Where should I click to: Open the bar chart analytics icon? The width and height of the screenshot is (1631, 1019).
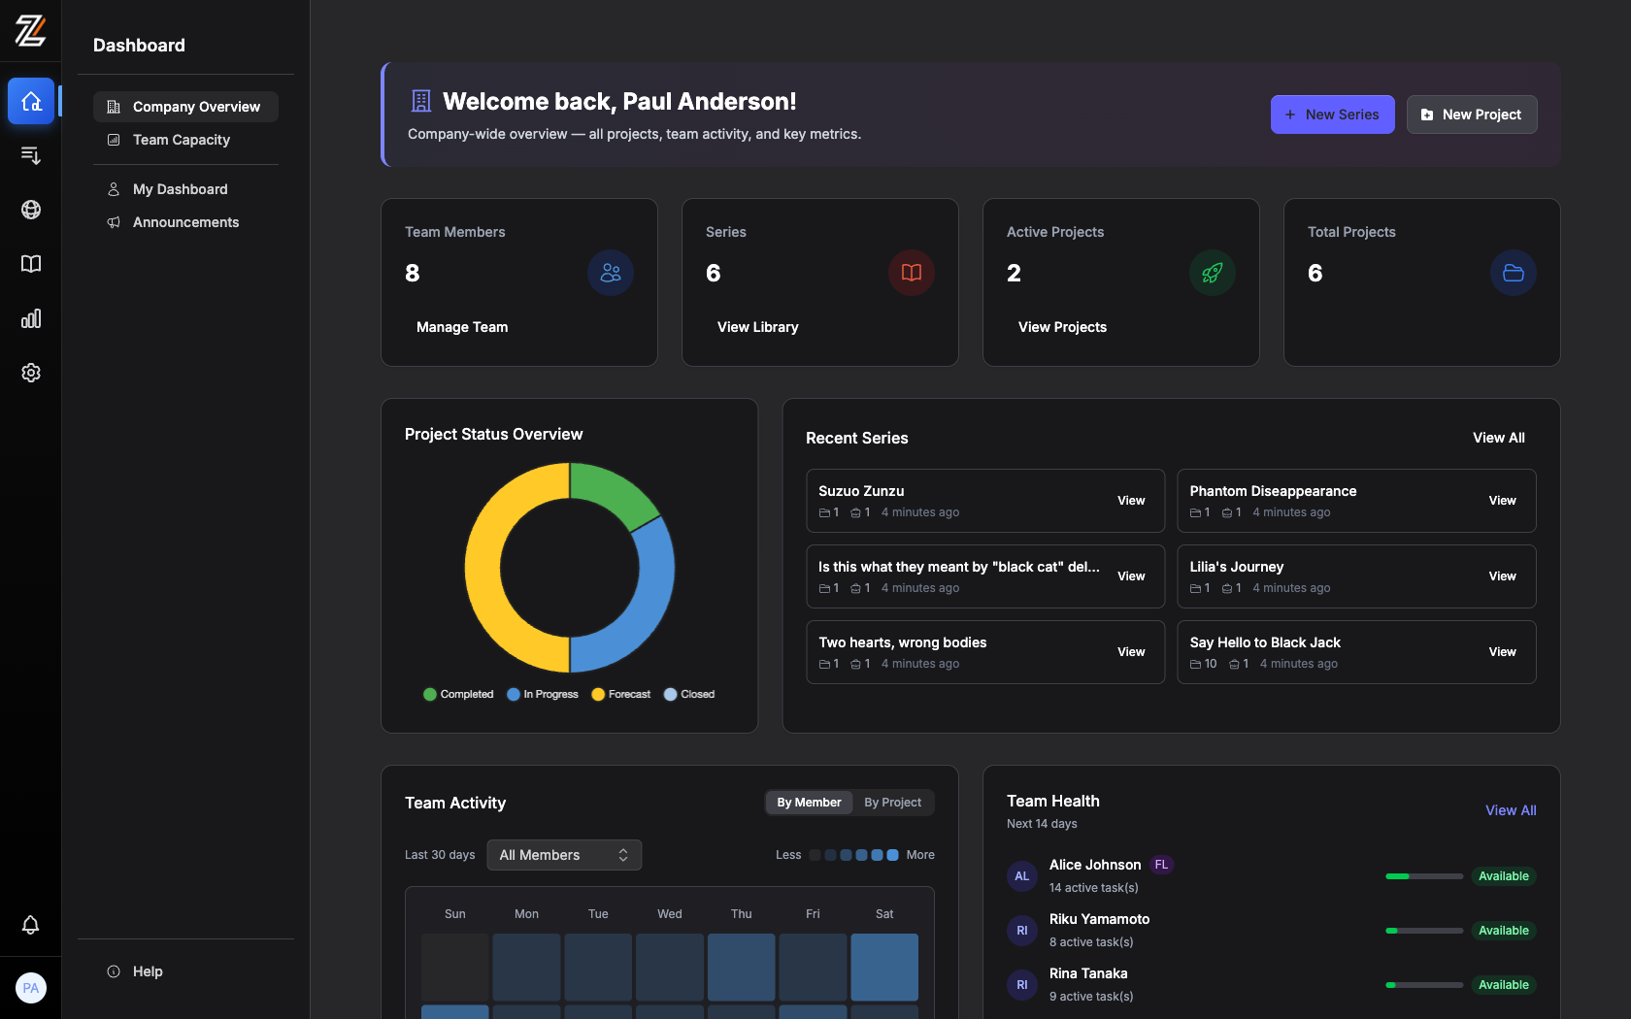click(31, 318)
